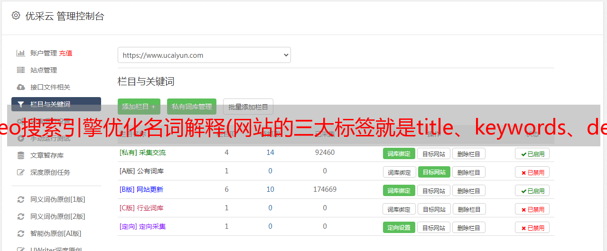Open 同义词伪原创[1版] via its refresh icon

(21, 199)
